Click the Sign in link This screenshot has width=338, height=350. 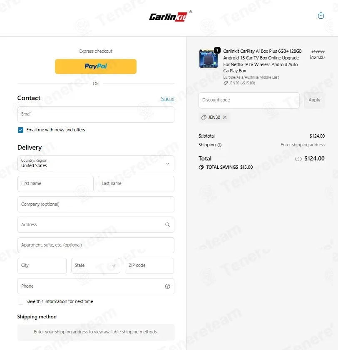[x=168, y=99]
